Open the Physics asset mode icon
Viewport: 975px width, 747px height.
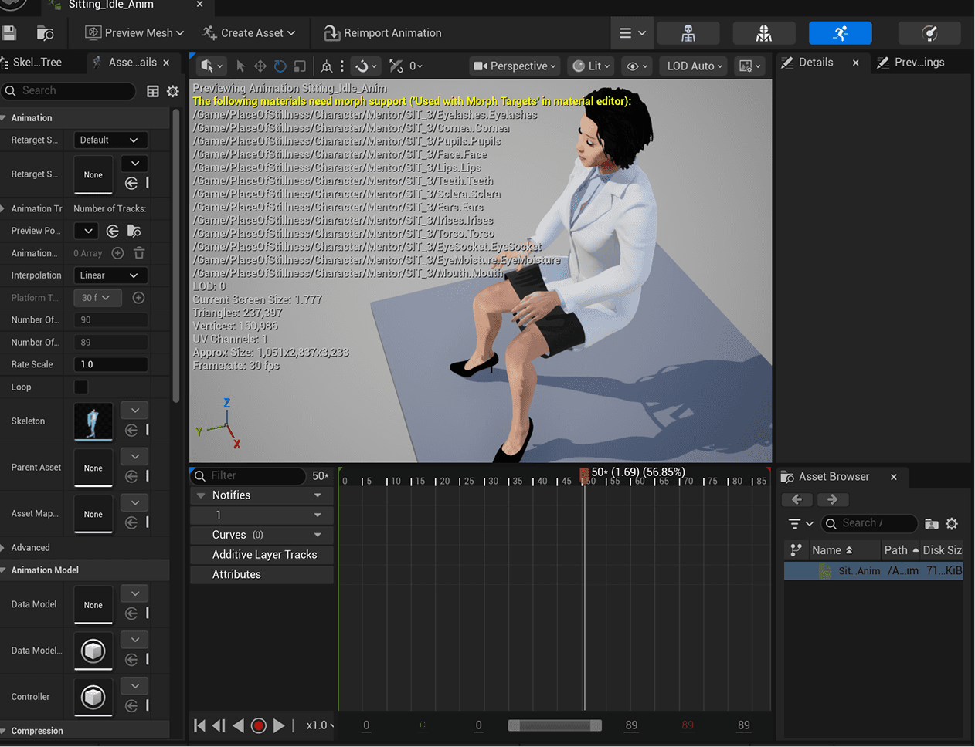tap(929, 33)
